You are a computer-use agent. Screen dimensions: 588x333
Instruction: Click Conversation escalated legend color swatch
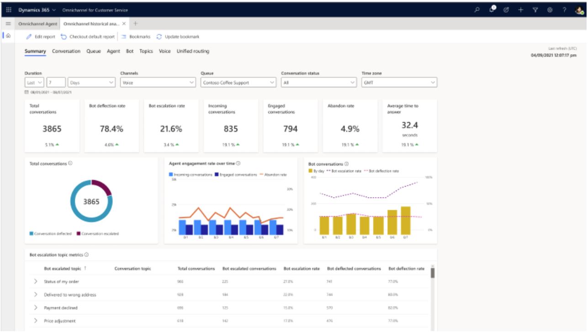[x=78, y=234]
